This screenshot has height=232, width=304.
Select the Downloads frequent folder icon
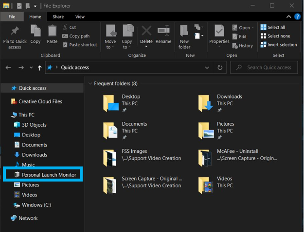tap(206, 103)
